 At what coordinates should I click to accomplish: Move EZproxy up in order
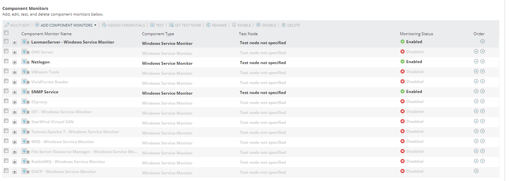point(476,101)
